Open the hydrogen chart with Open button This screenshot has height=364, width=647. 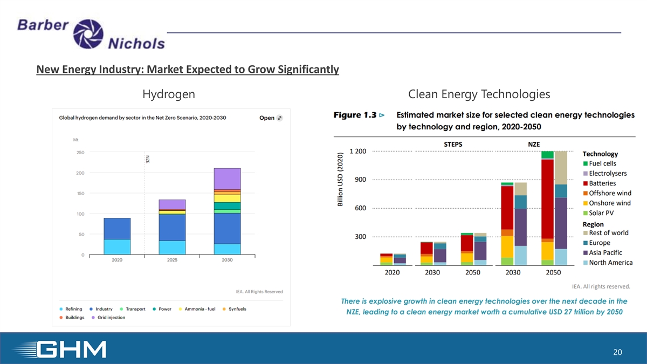pos(267,118)
